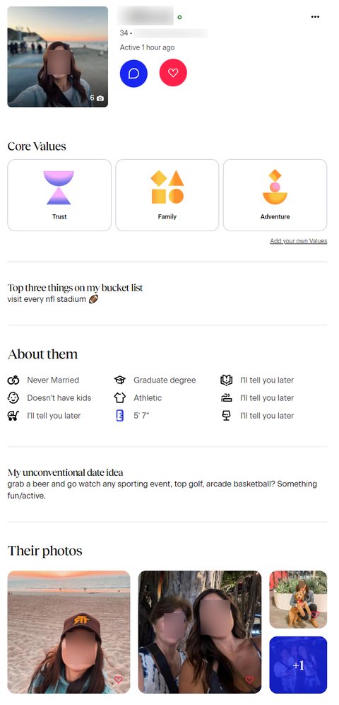
Task: Click the blue message chat button
Action: tap(133, 73)
